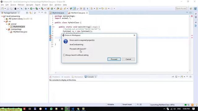Click the New Java Class icon
198x111 pixels.
52,9
